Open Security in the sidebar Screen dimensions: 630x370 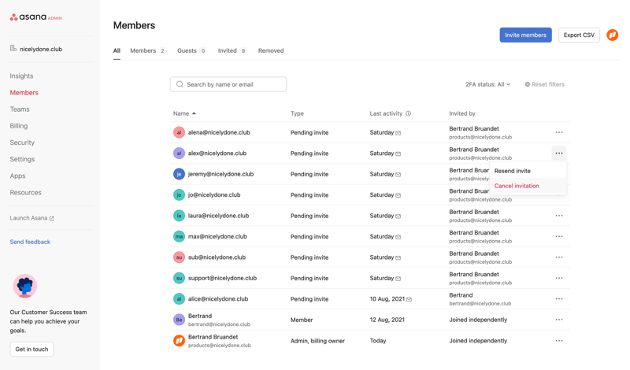pyautogui.click(x=22, y=142)
